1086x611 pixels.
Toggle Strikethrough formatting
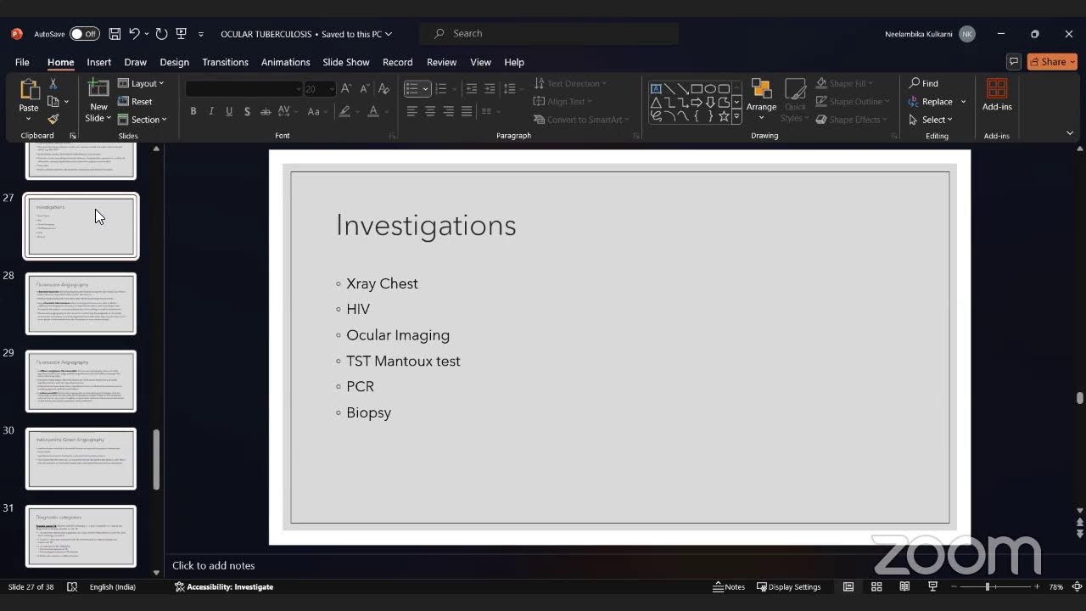266,111
